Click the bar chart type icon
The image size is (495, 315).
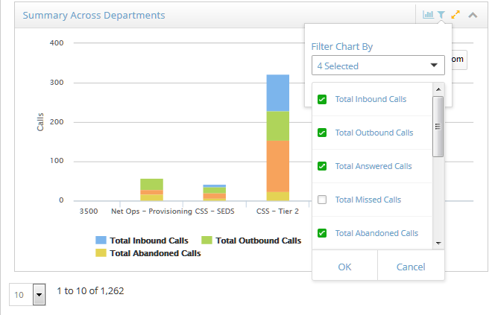[428, 14]
